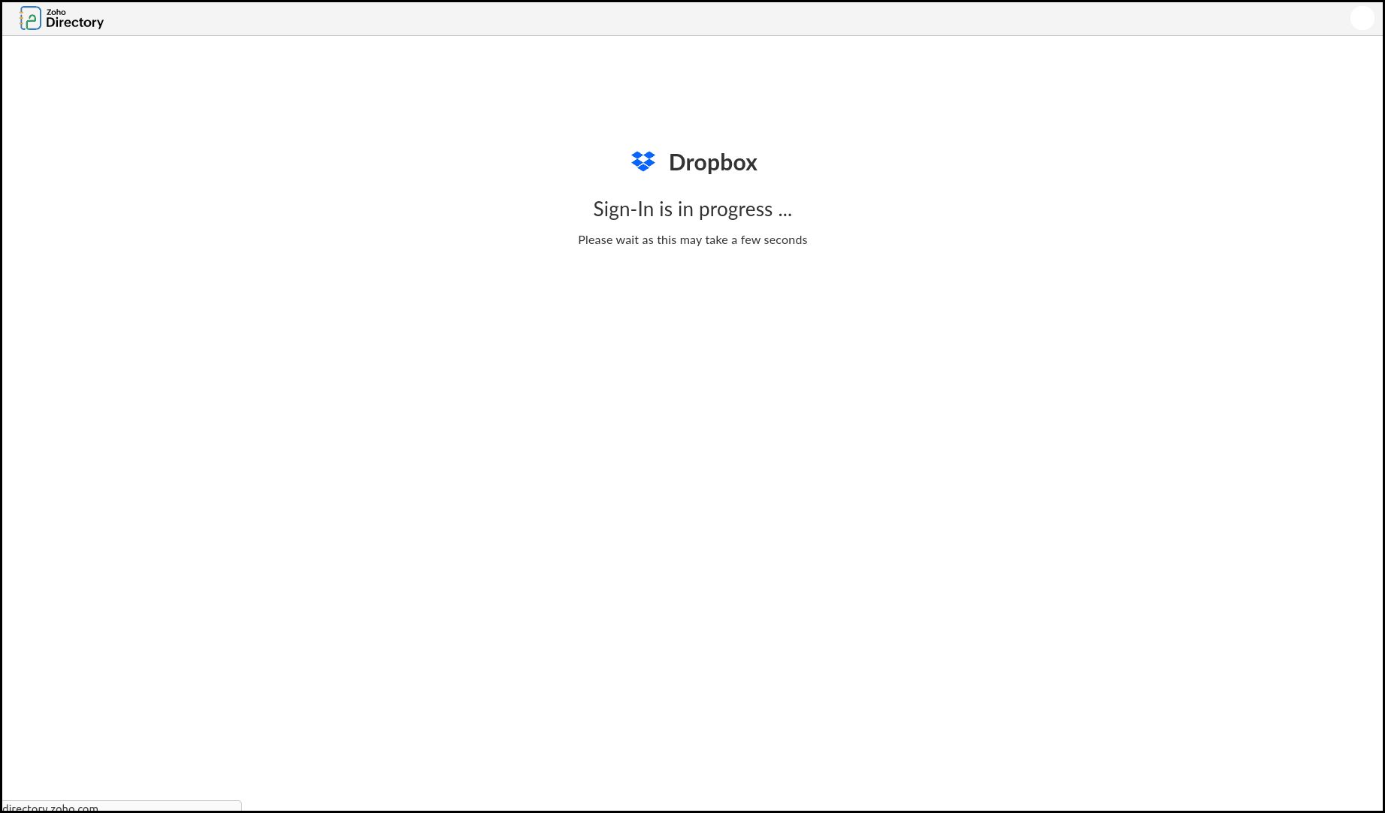
Task: Open the profile avatar circle
Action: [1362, 18]
